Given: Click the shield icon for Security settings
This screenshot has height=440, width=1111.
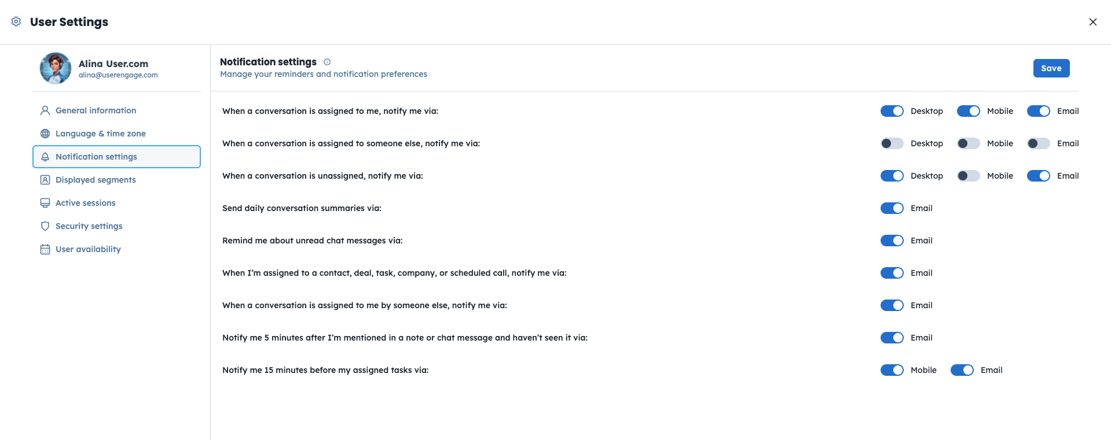Looking at the screenshot, I should coord(45,226).
